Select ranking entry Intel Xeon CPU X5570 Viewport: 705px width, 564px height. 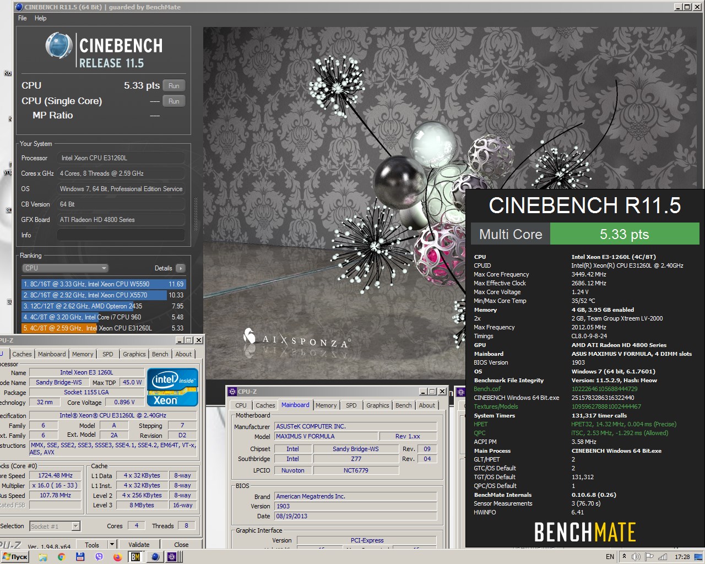point(104,295)
